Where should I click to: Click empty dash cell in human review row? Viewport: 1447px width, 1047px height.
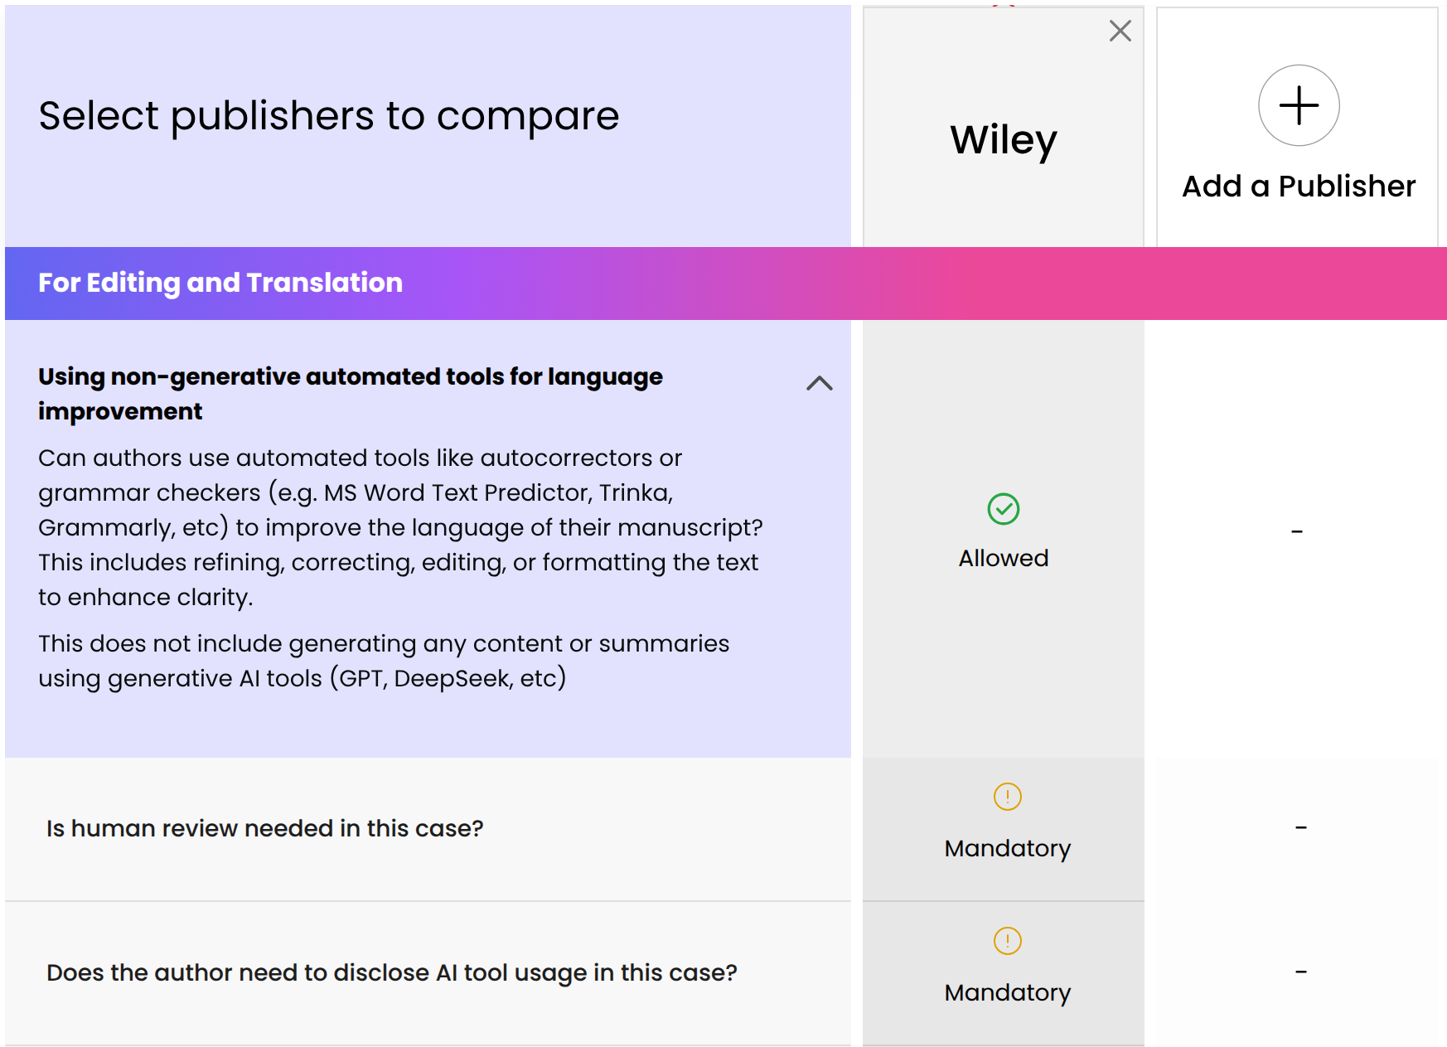(x=1300, y=827)
